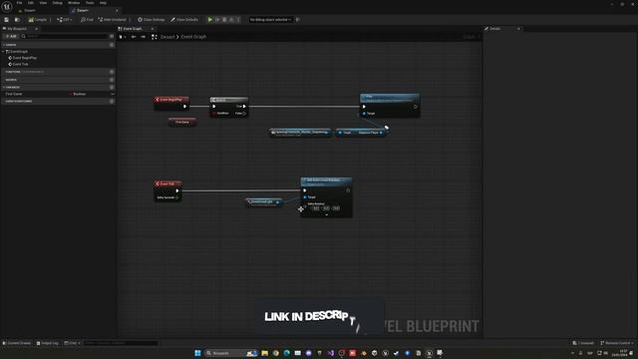638x359 pixels.
Task: Open the Tools menu
Action: pyautogui.click(x=90, y=3)
